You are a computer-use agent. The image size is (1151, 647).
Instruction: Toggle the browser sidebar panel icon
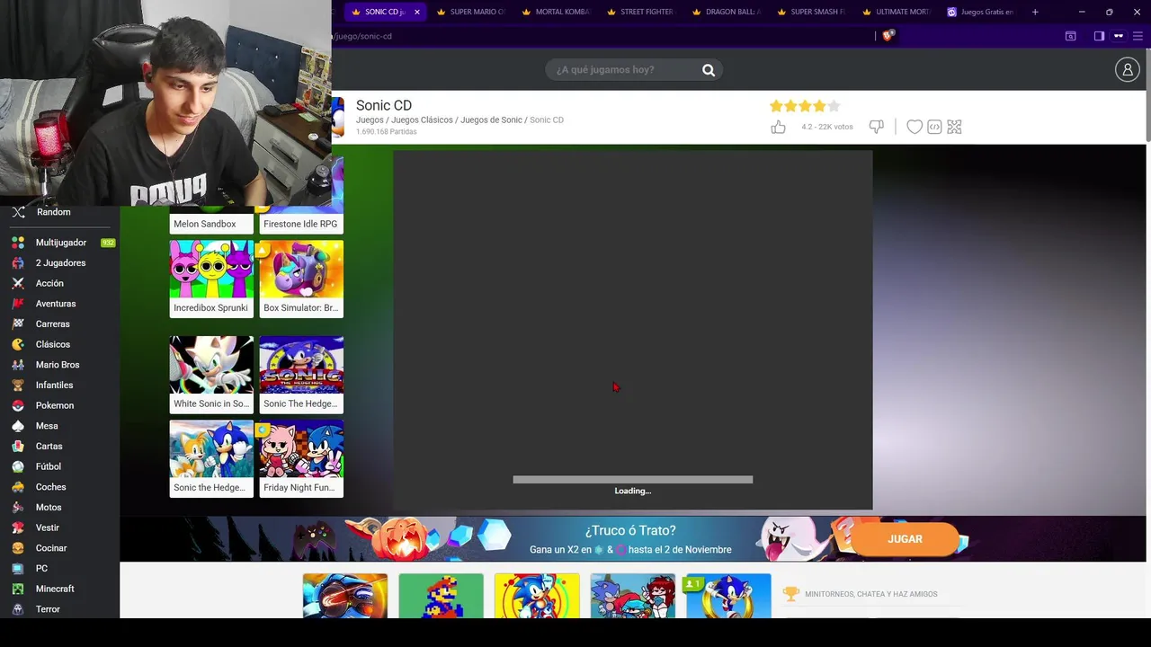tap(1099, 36)
